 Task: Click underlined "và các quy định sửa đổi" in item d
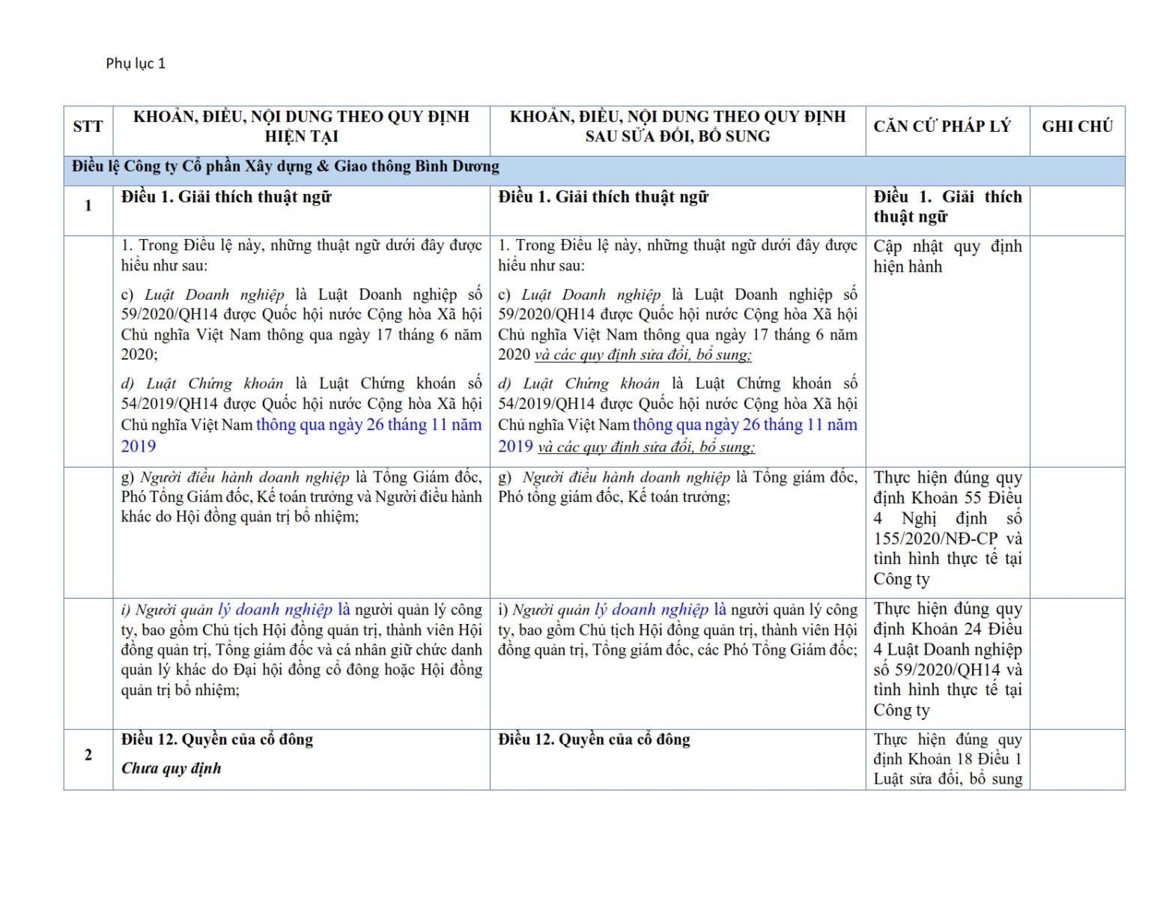pos(646,447)
